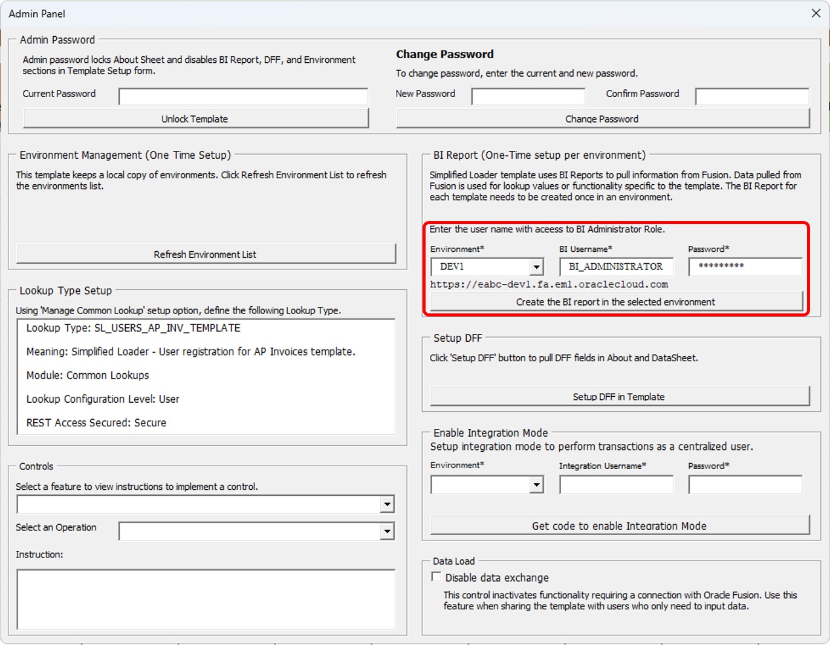Viewport: 830px width, 645px height.
Task: Create the BI report in the selected environment
Action: pyautogui.click(x=616, y=301)
